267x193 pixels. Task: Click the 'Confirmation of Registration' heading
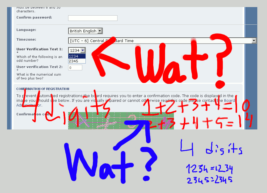tap(43, 89)
